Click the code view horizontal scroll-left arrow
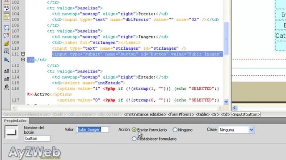286x160 pixels. coord(14,108)
